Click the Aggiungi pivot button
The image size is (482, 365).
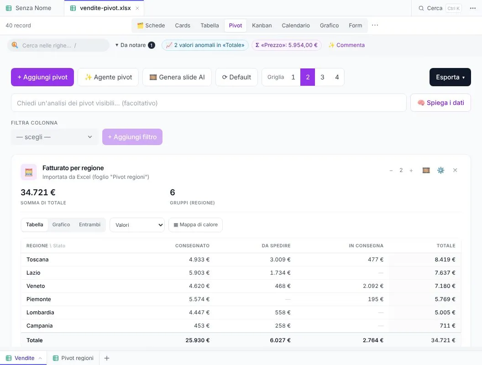click(x=42, y=77)
